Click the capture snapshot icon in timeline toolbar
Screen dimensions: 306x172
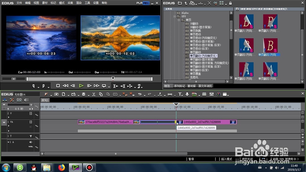(56, 95)
